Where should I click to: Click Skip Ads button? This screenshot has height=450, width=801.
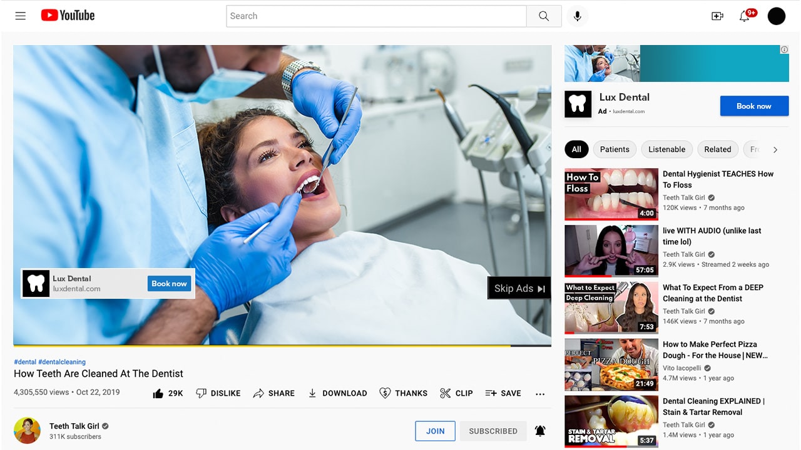click(519, 288)
